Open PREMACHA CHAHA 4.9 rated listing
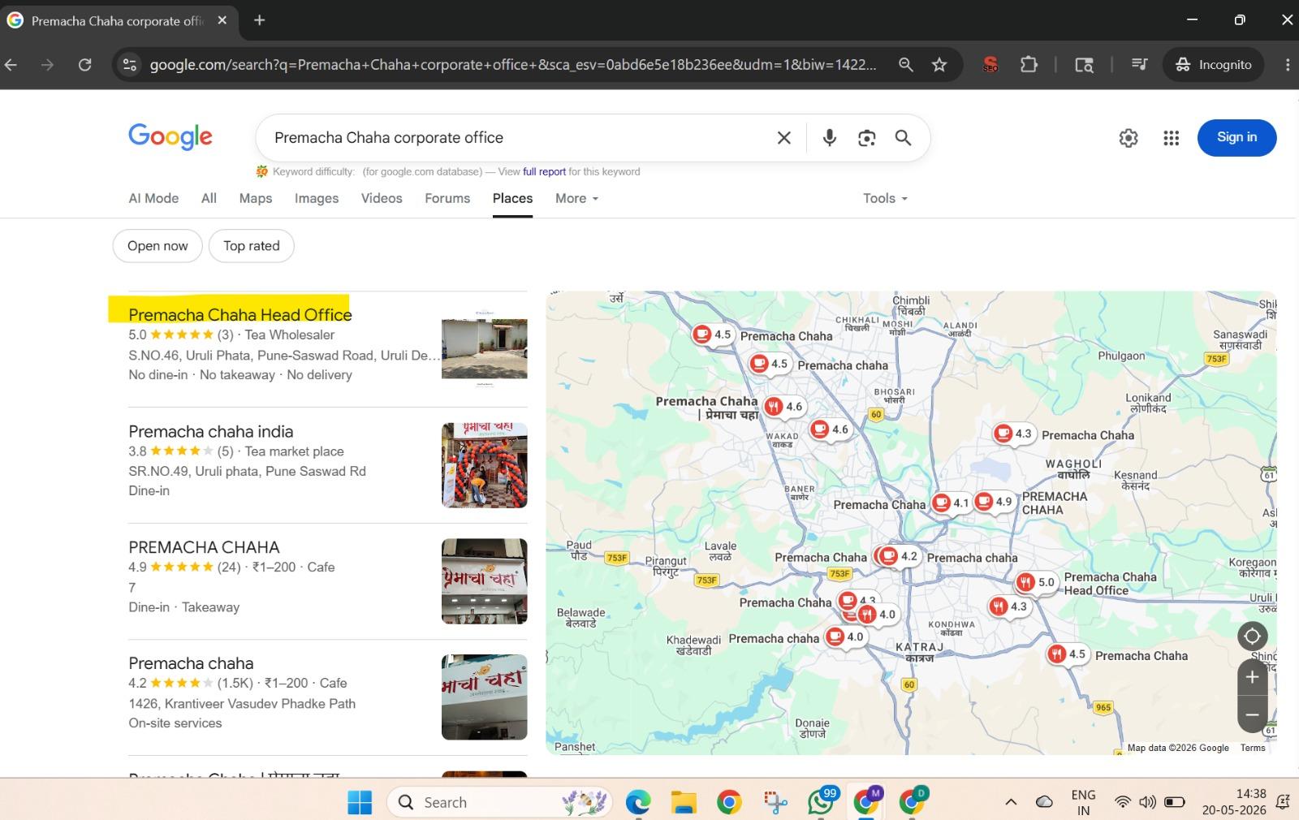 point(204,547)
